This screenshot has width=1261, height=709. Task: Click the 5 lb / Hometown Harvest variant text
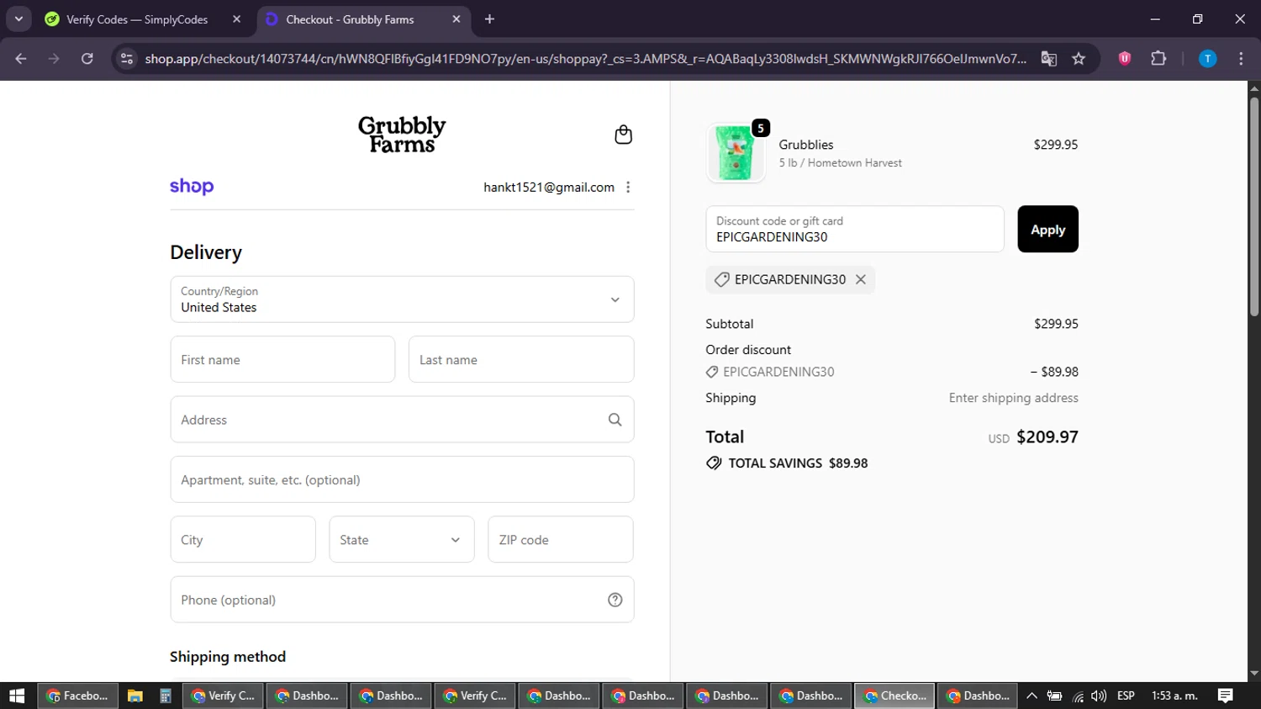841,163
